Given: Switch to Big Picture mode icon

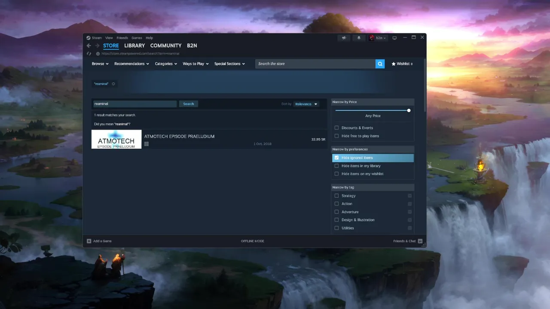Looking at the screenshot, I should pos(394,38).
